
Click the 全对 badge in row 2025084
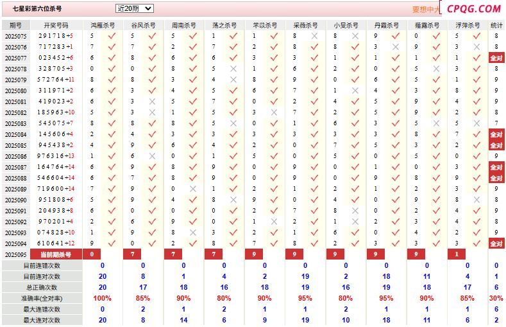496,134
